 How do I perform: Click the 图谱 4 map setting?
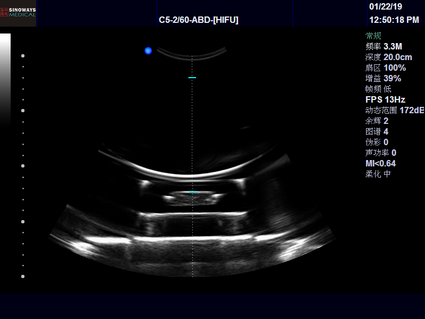[377, 131]
